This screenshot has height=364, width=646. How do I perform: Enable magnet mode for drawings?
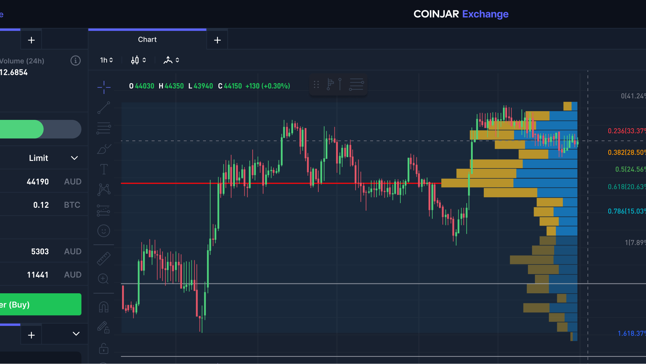tap(104, 306)
